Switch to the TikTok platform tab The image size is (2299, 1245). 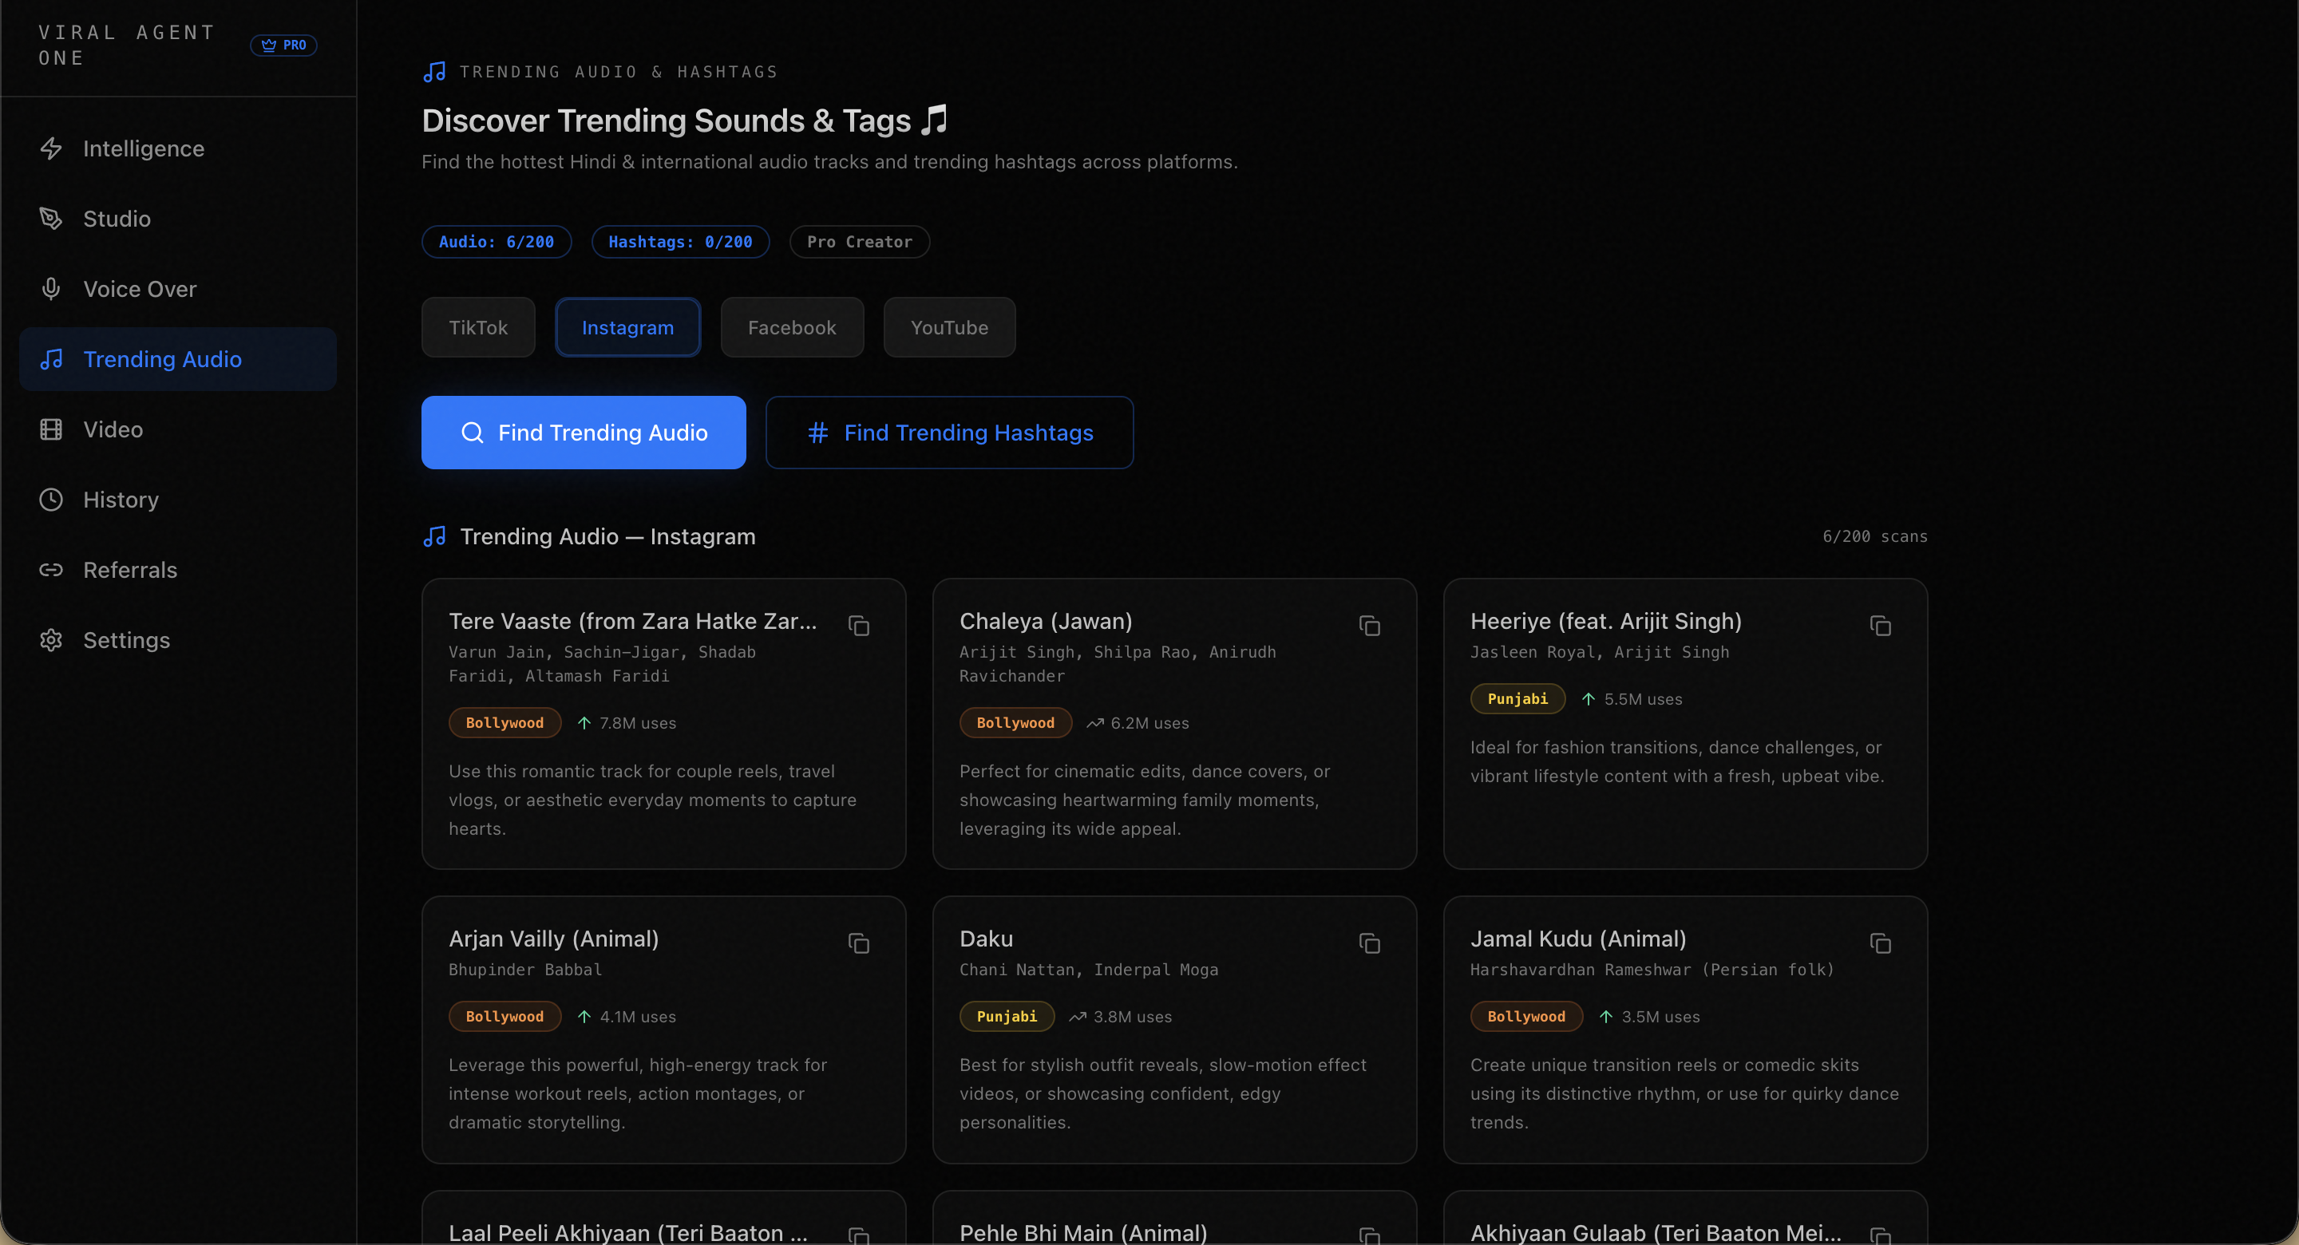[x=477, y=326]
